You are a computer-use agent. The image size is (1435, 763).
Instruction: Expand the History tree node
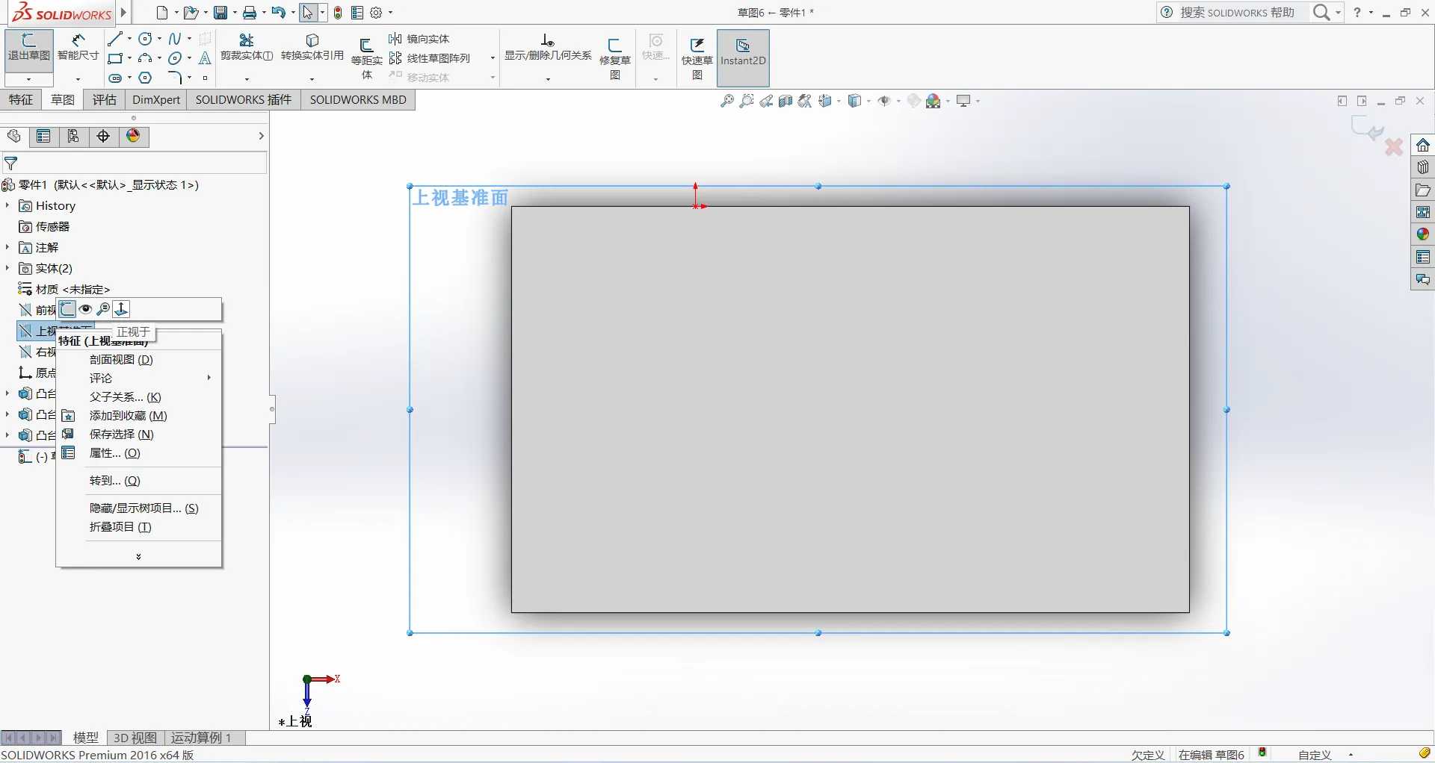pos(7,205)
